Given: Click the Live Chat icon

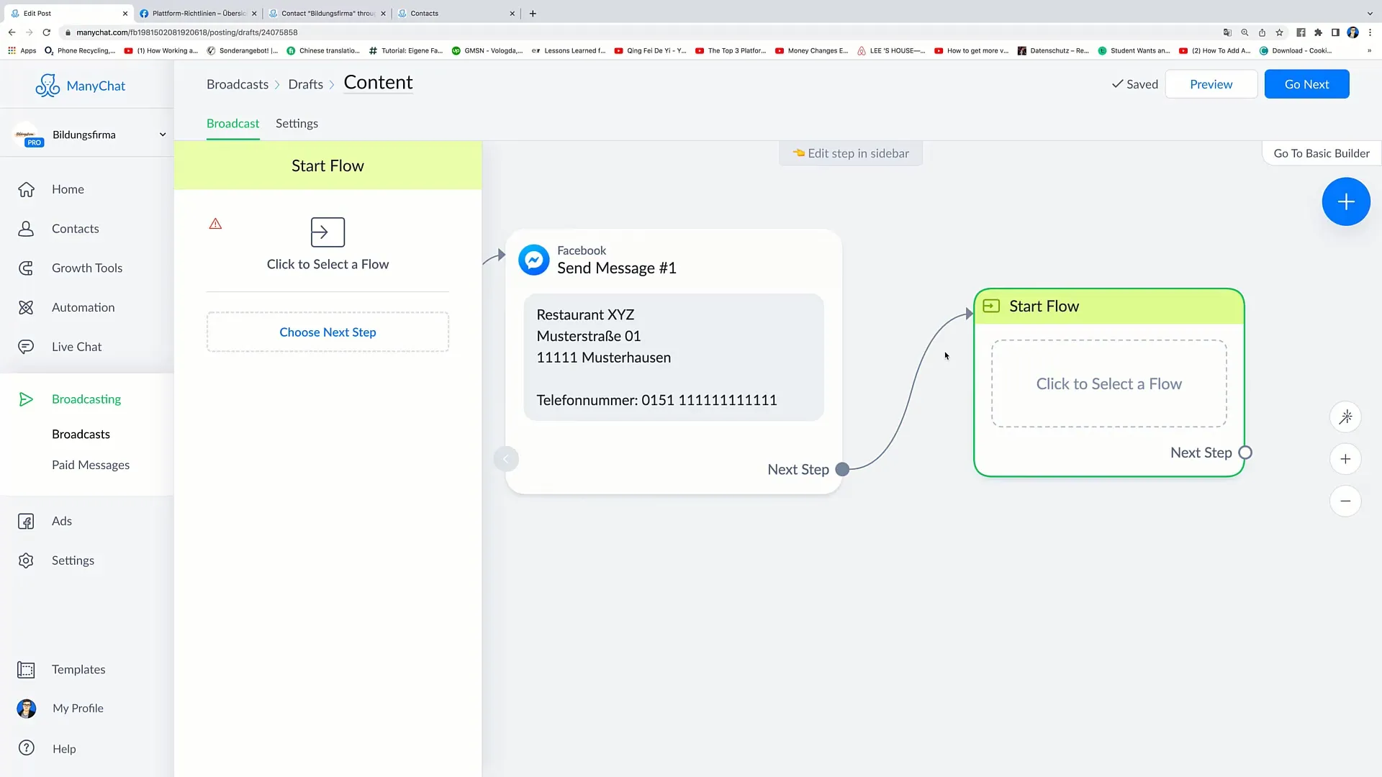Looking at the screenshot, I should (x=26, y=346).
